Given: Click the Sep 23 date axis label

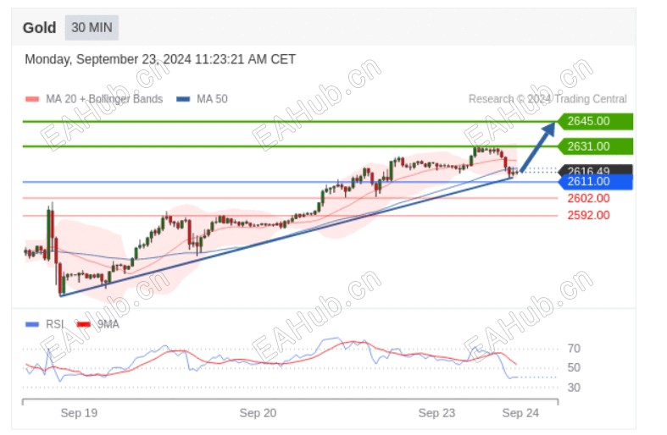Looking at the screenshot, I should [x=436, y=413].
